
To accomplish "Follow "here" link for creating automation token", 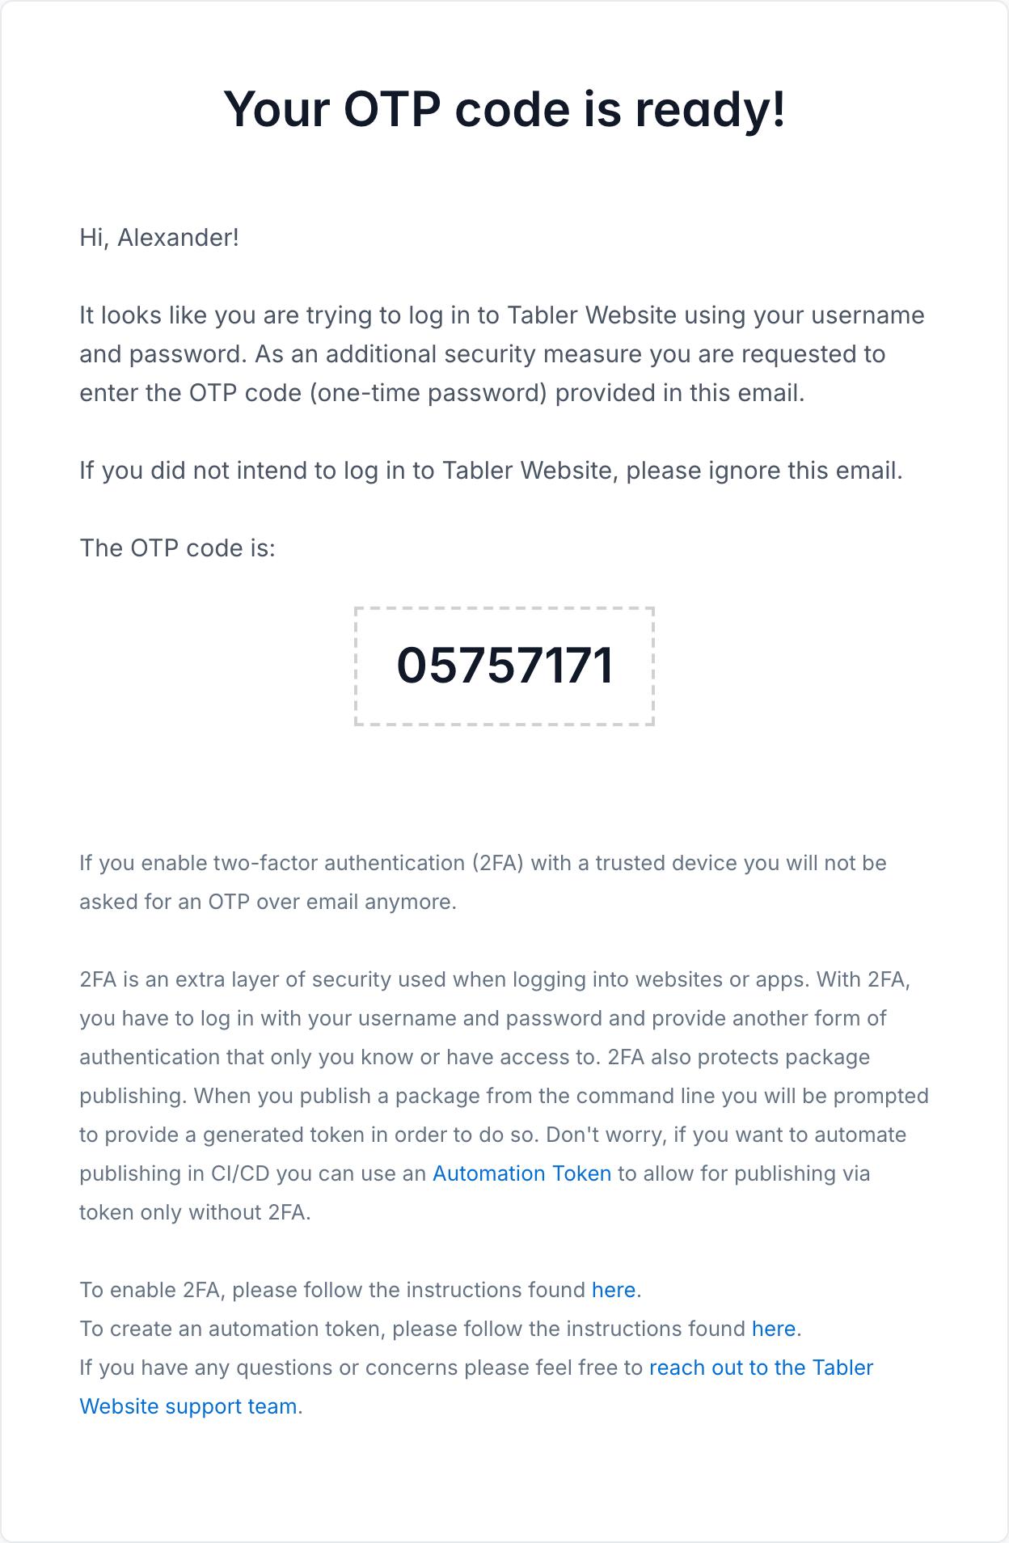I will [773, 1329].
